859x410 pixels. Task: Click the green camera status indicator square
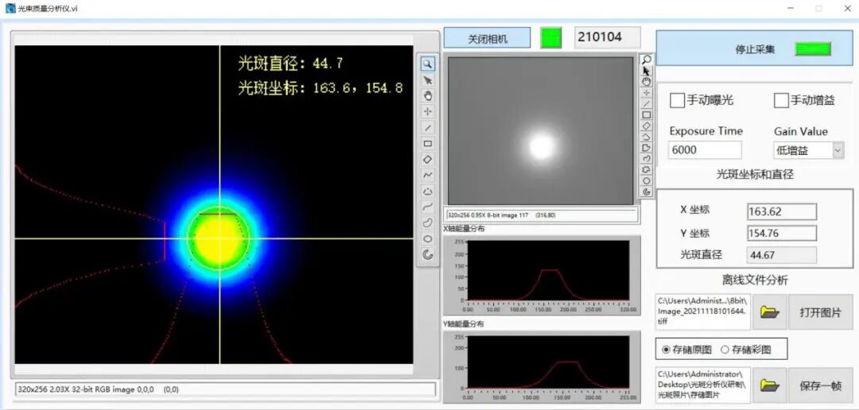(551, 38)
